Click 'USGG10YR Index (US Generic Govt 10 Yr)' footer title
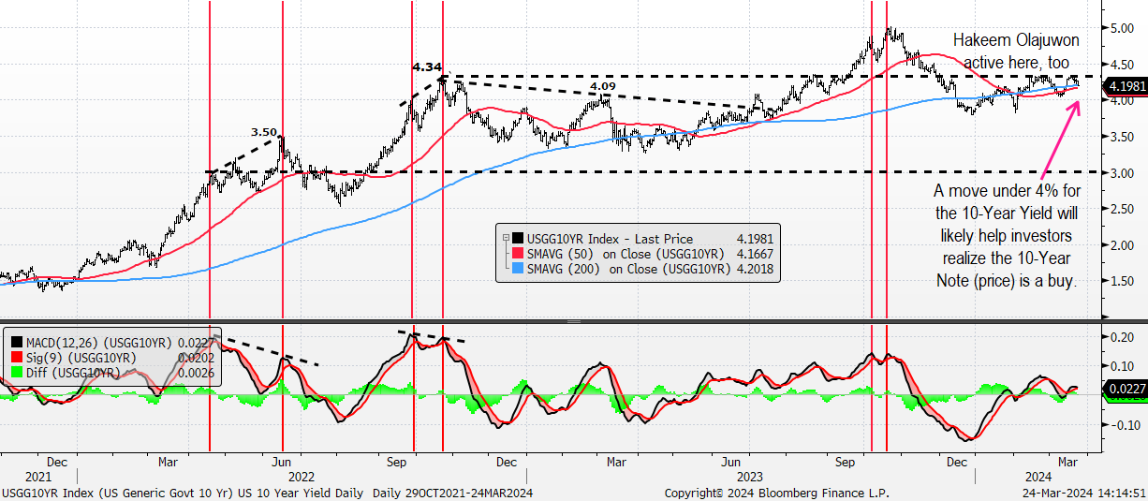 (117, 493)
